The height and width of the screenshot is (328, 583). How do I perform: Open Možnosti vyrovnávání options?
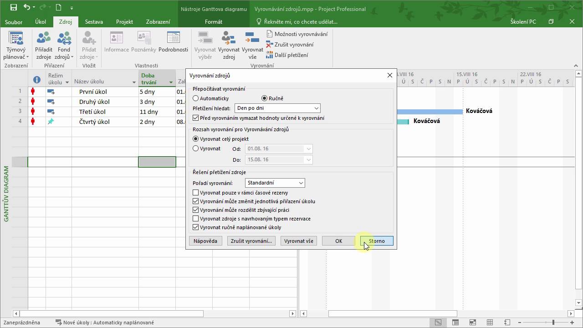click(x=297, y=34)
